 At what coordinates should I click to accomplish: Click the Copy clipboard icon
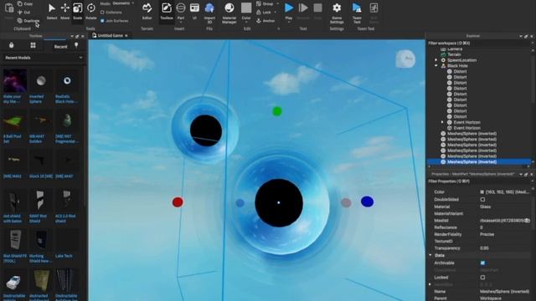click(x=20, y=3)
